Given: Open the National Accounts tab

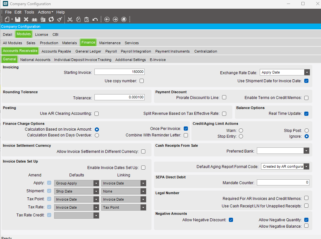Looking at the screenshot, I should click(35, 60).
